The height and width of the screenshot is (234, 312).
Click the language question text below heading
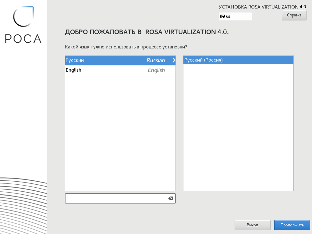pos(126,47)
